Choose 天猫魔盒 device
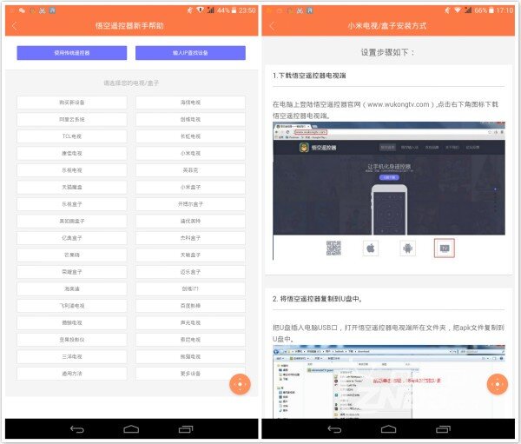This screenshot has width=521, height=444. (x=72, y=188)
